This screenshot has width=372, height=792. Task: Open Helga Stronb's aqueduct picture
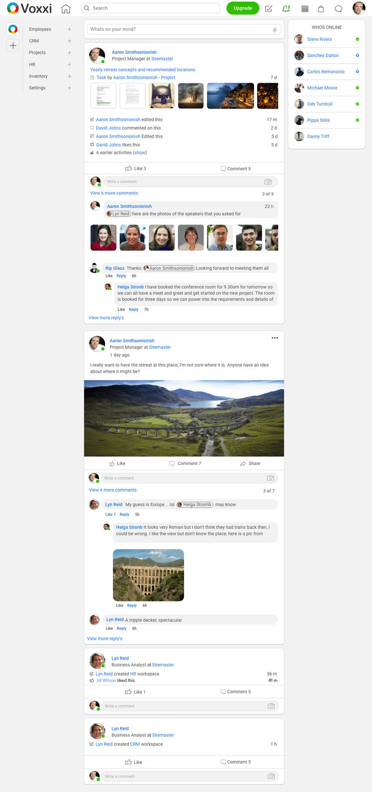pyautogui.click(x=148, y=575)
